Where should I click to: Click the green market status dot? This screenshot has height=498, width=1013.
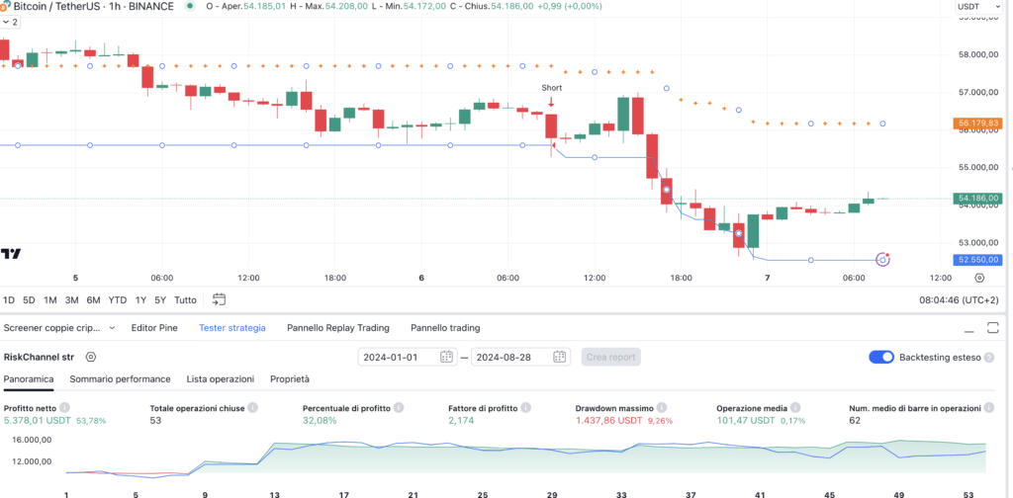tap(189, 7)
